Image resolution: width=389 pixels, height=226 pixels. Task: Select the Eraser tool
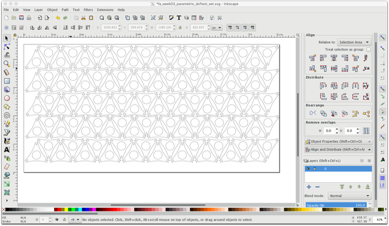[7, 166]
